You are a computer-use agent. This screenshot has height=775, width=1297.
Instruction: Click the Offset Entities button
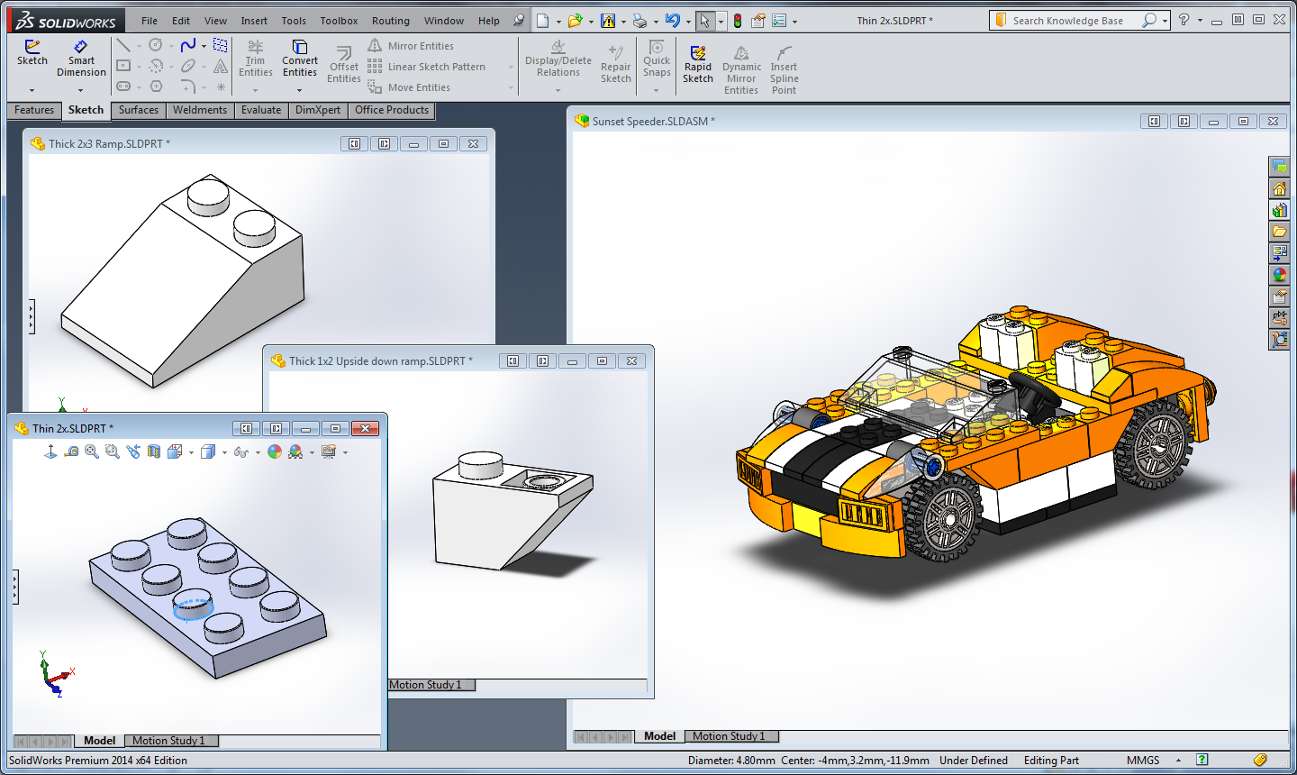pyautogui.click(x=344, y=65)
